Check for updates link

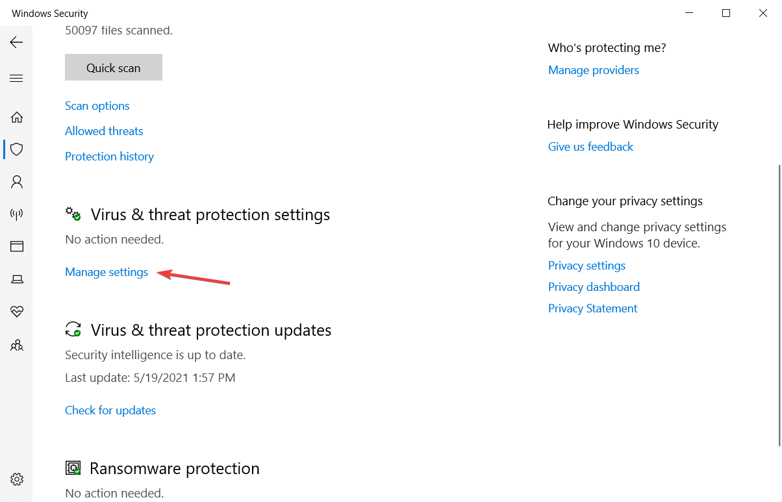pyautogui.click(x=110, y=410)
